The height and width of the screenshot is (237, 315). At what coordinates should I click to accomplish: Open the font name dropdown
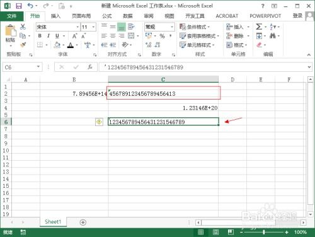tap(77, 27)
